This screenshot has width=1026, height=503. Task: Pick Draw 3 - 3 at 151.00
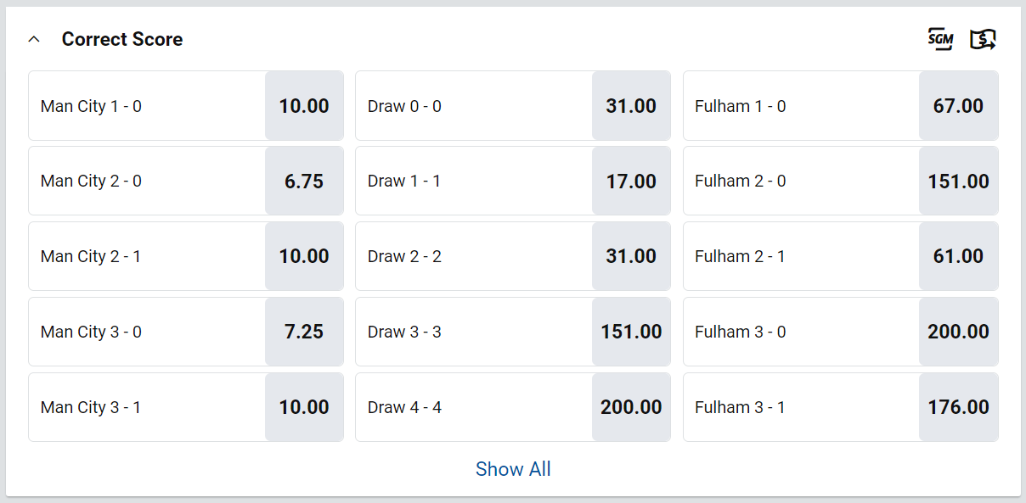(x=513, y=332)
